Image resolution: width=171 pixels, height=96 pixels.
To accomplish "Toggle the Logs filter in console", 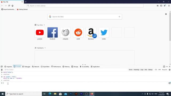I will point(142,70).
